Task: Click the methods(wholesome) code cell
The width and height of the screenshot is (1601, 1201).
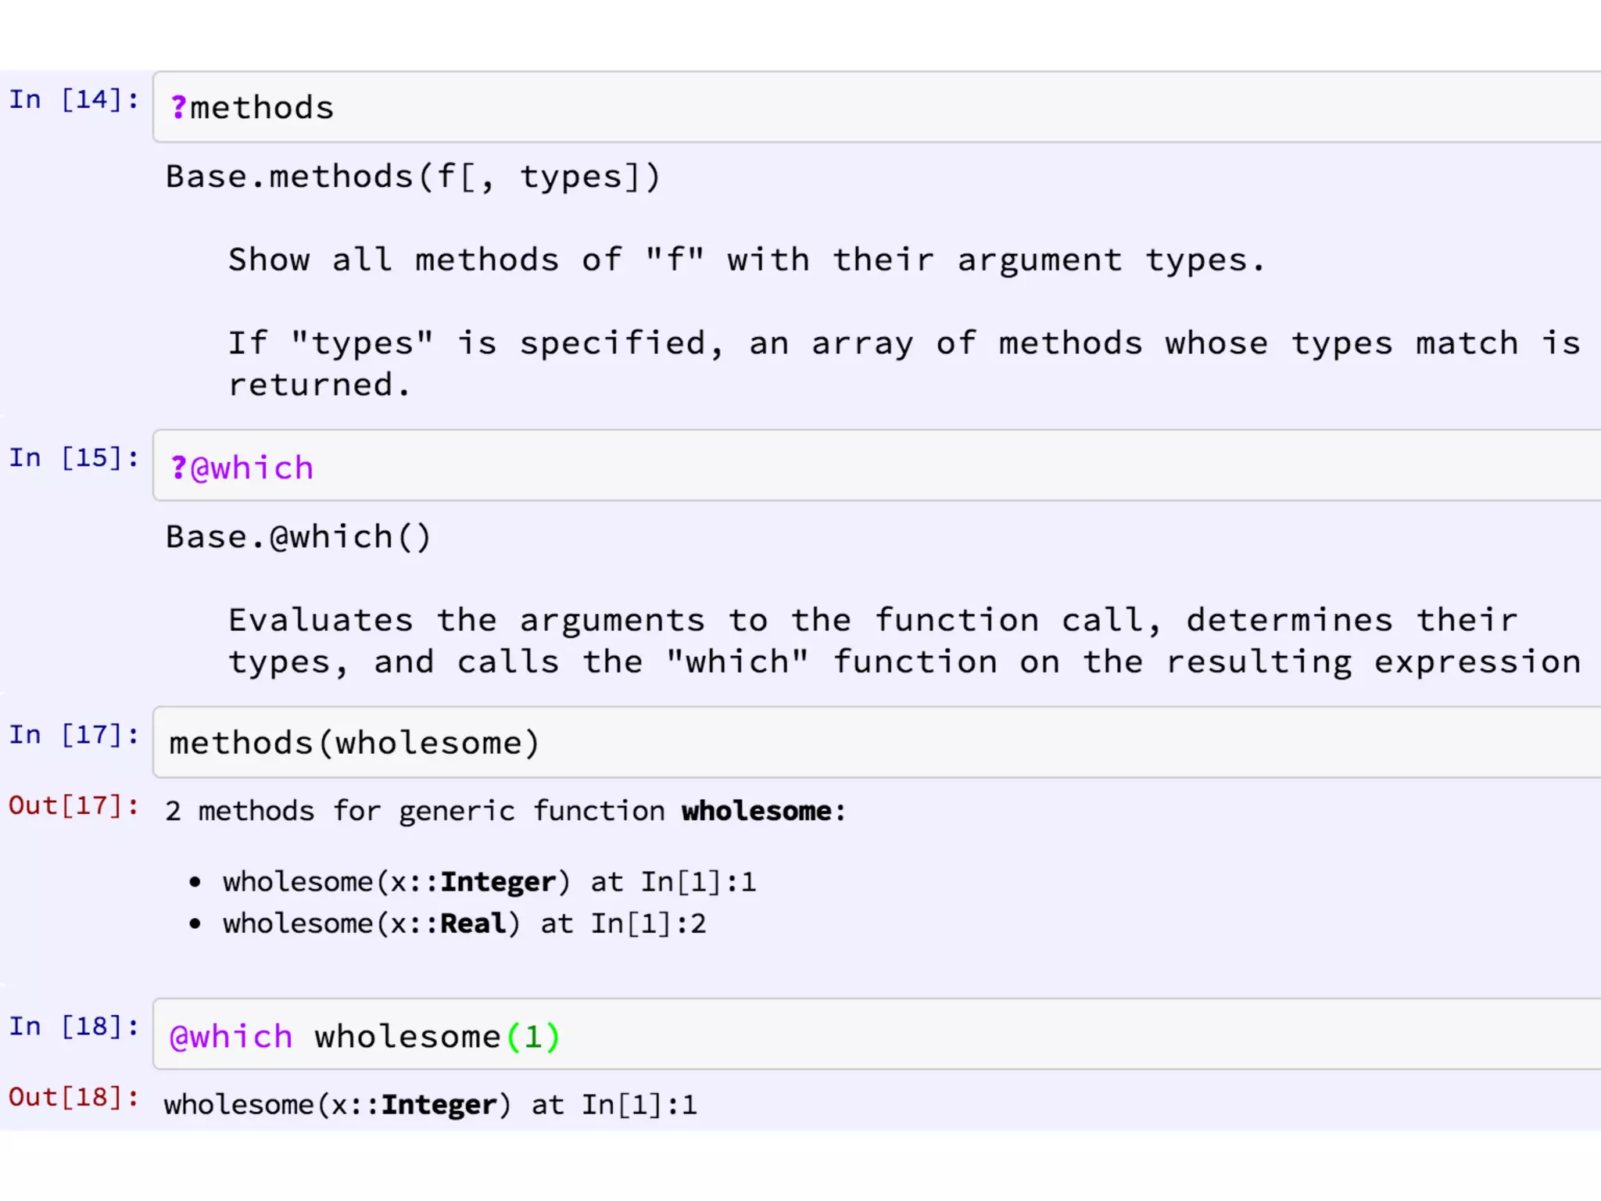Action: pos(860,743)
